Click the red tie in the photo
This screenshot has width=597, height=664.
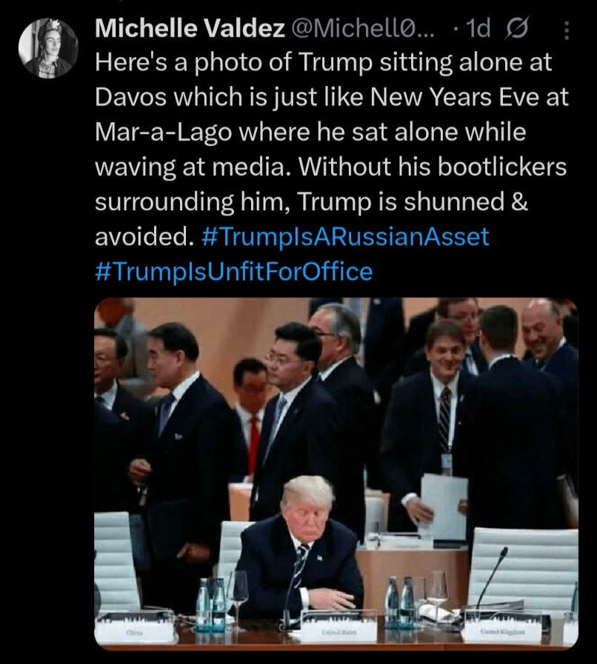pos(254,445)
